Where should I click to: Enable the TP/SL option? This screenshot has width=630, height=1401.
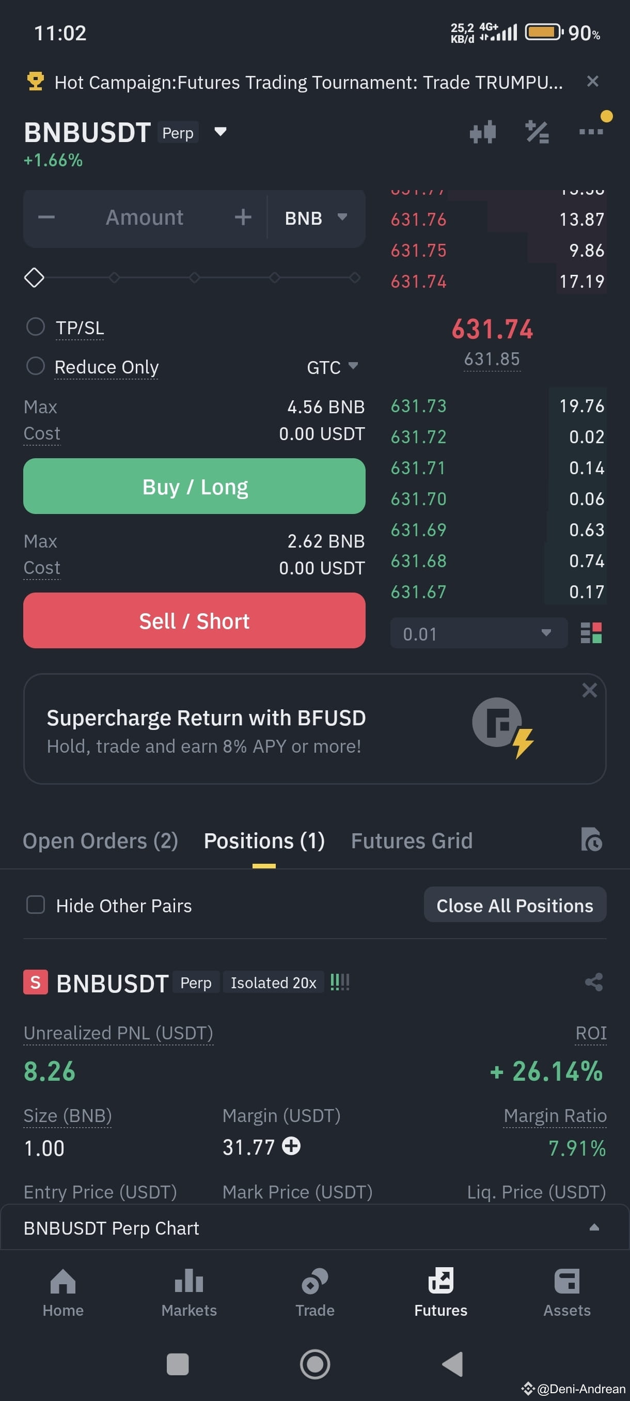36,327
